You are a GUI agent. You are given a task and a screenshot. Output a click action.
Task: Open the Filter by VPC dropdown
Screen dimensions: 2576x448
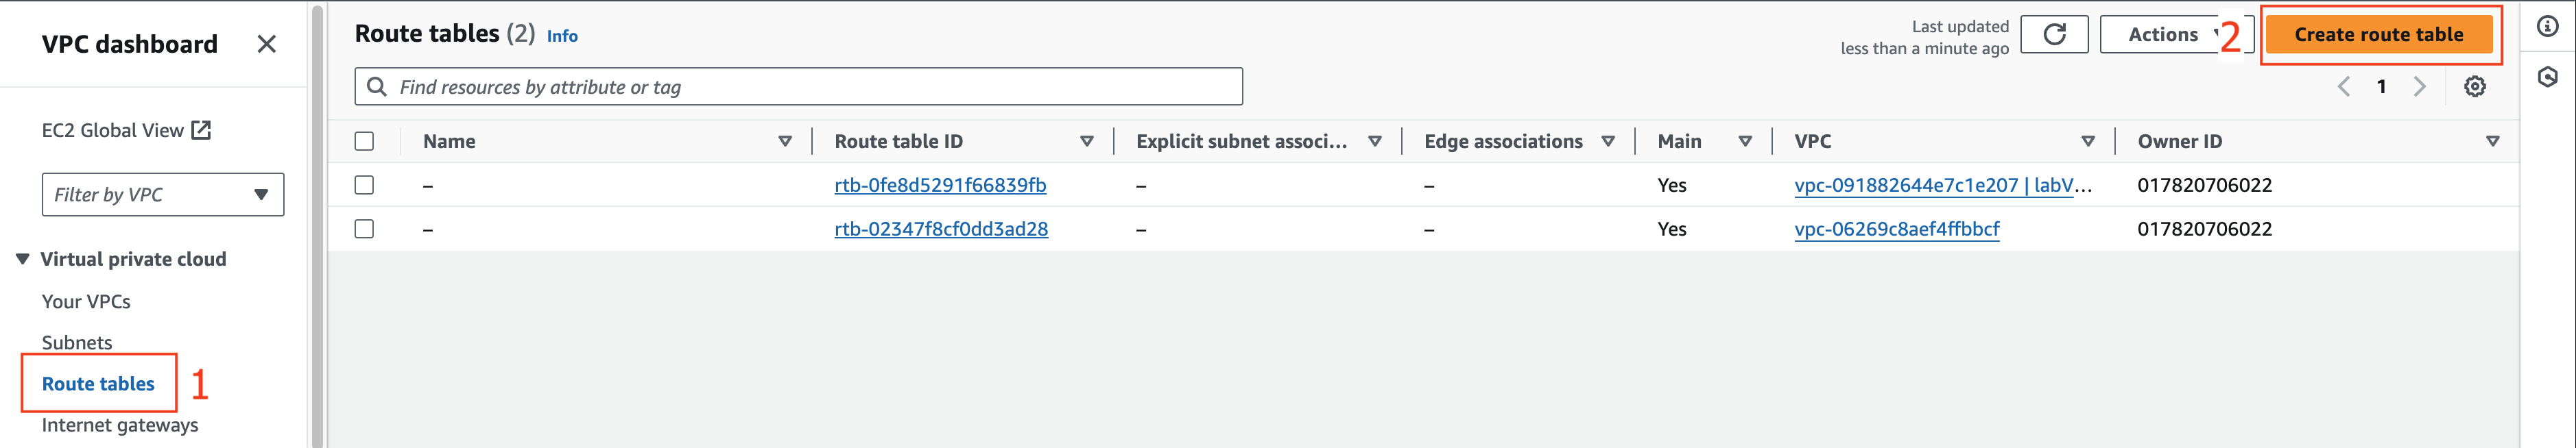pyautogui.click(x=163, y=195)
